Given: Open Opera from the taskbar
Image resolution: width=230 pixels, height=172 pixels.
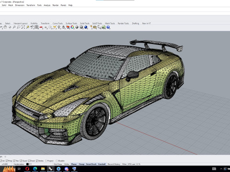Looking at the screenshot, I should [x=27, y=169].
